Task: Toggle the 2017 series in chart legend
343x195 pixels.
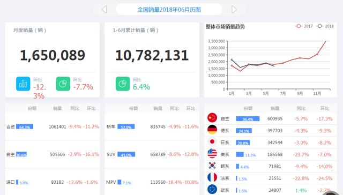Action: click(x=304, y=26)
